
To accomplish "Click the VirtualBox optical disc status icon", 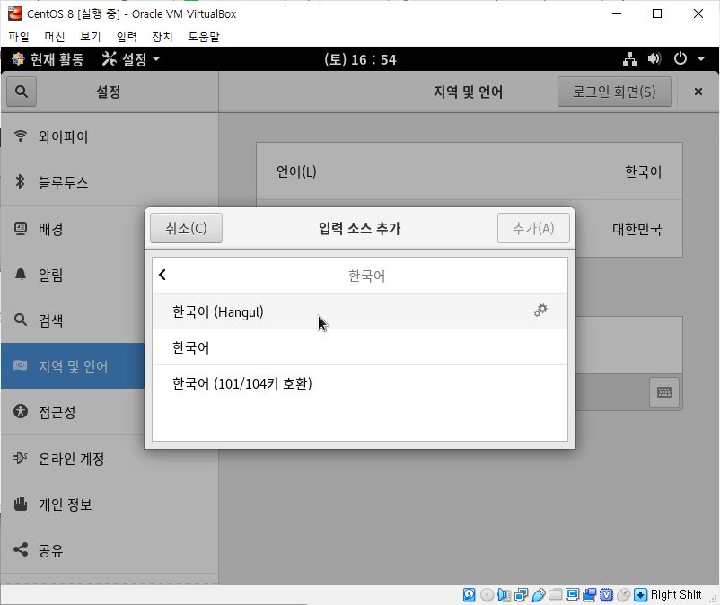I will click(487, 595).
